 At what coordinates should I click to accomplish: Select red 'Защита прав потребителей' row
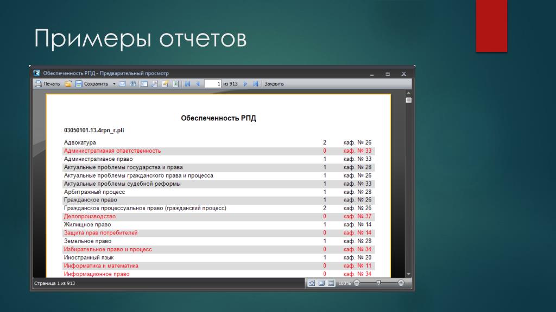(x=218, y=233)
